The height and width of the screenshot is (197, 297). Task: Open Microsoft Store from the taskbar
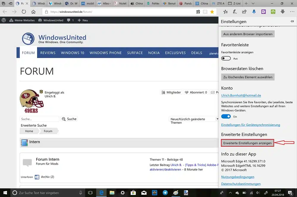[x=133, y=193]
